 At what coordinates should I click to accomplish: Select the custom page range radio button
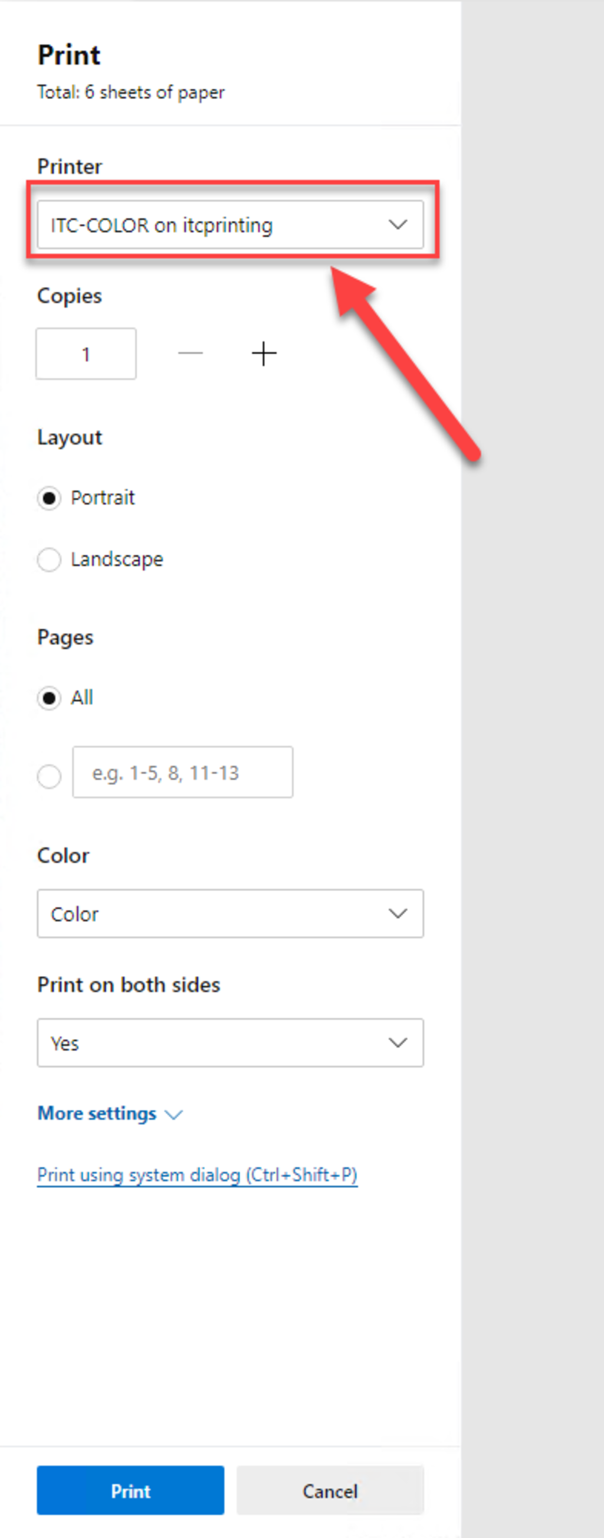click(49, 776)
